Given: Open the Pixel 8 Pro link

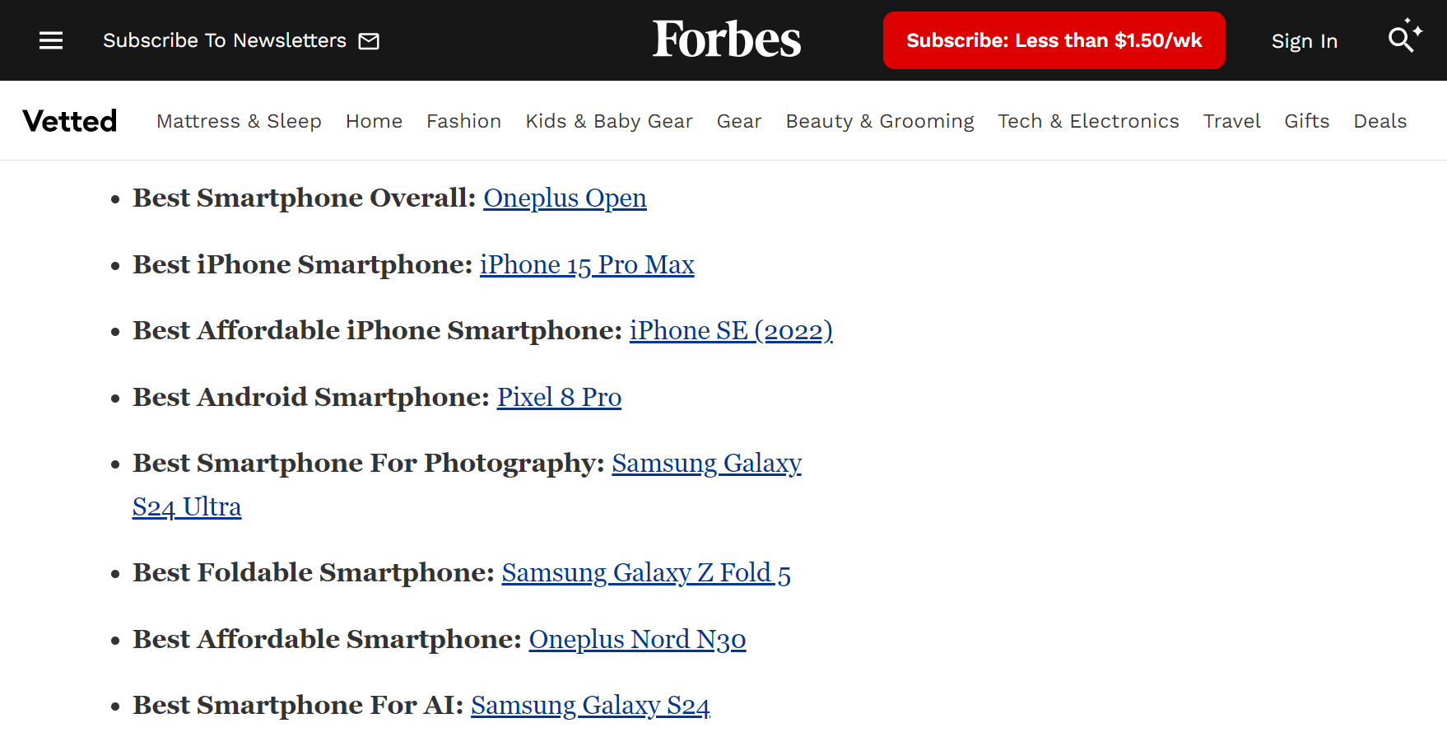Looking at the screenshot, I should point(559,398).
